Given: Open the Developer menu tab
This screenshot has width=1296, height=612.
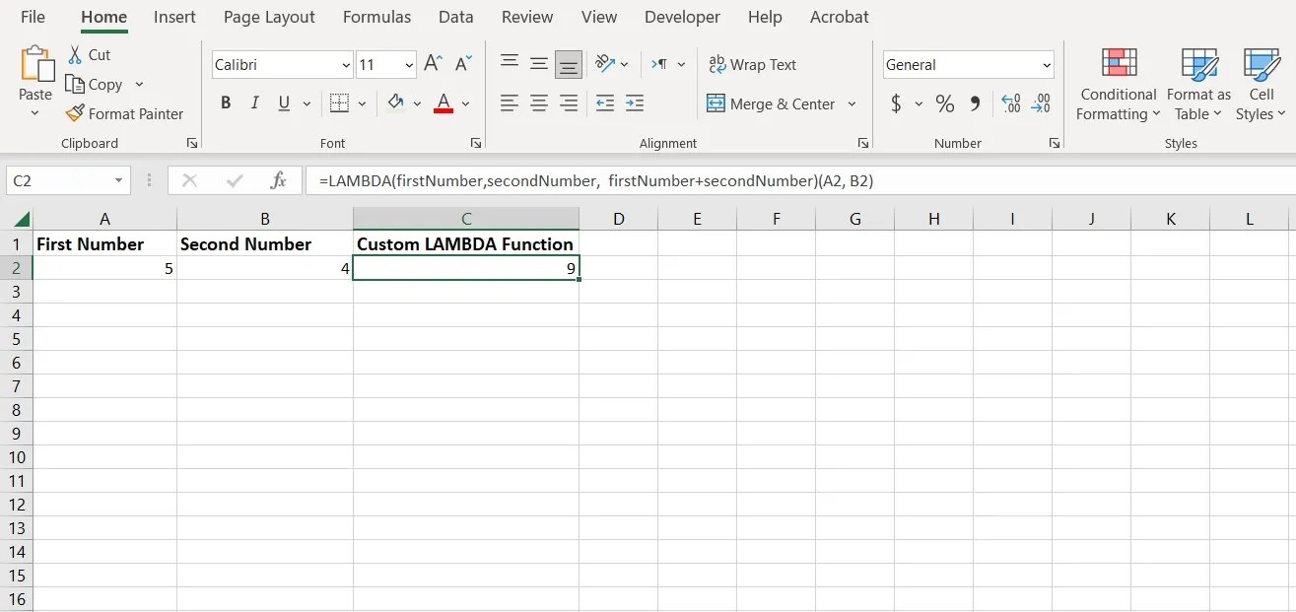Looking at the screenshot, I should (682, 17).
